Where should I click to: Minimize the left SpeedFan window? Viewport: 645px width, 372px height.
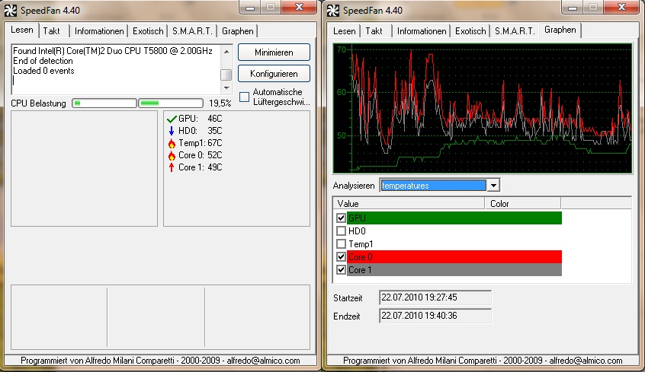coord(250,8)
